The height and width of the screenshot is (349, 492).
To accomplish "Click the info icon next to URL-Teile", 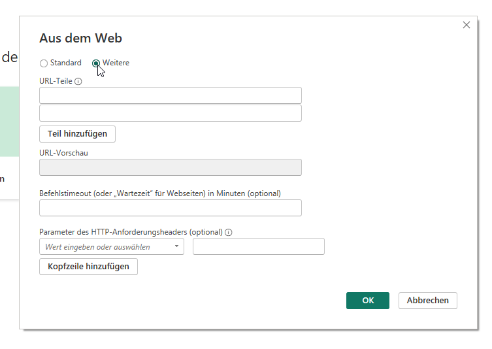I will (x=78, y=82).
